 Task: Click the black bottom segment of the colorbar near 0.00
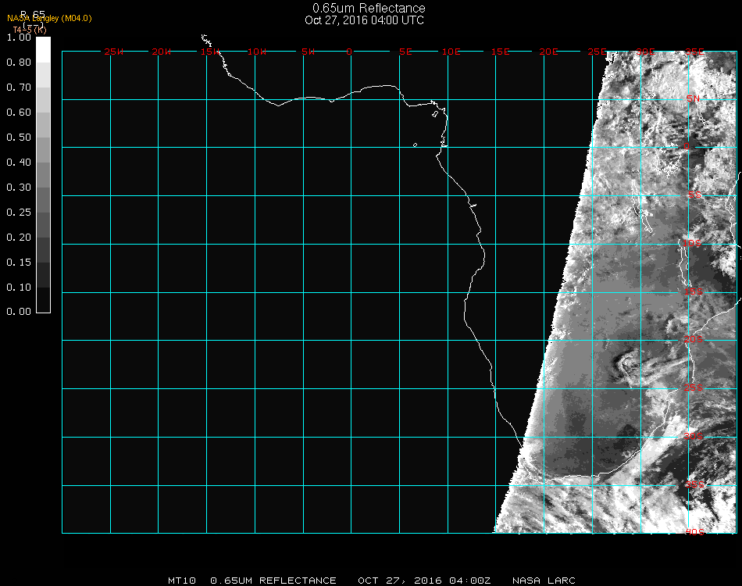(43, 299)
